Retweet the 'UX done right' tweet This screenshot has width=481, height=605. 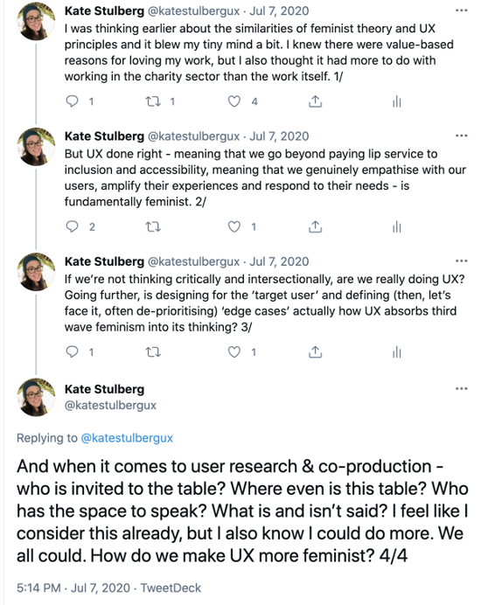153,227
